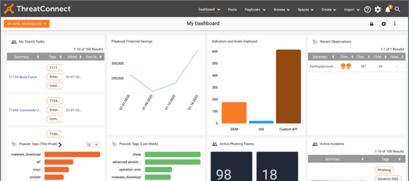Open the popular tags count dropdown showing 10

click(x=93, y=145)
